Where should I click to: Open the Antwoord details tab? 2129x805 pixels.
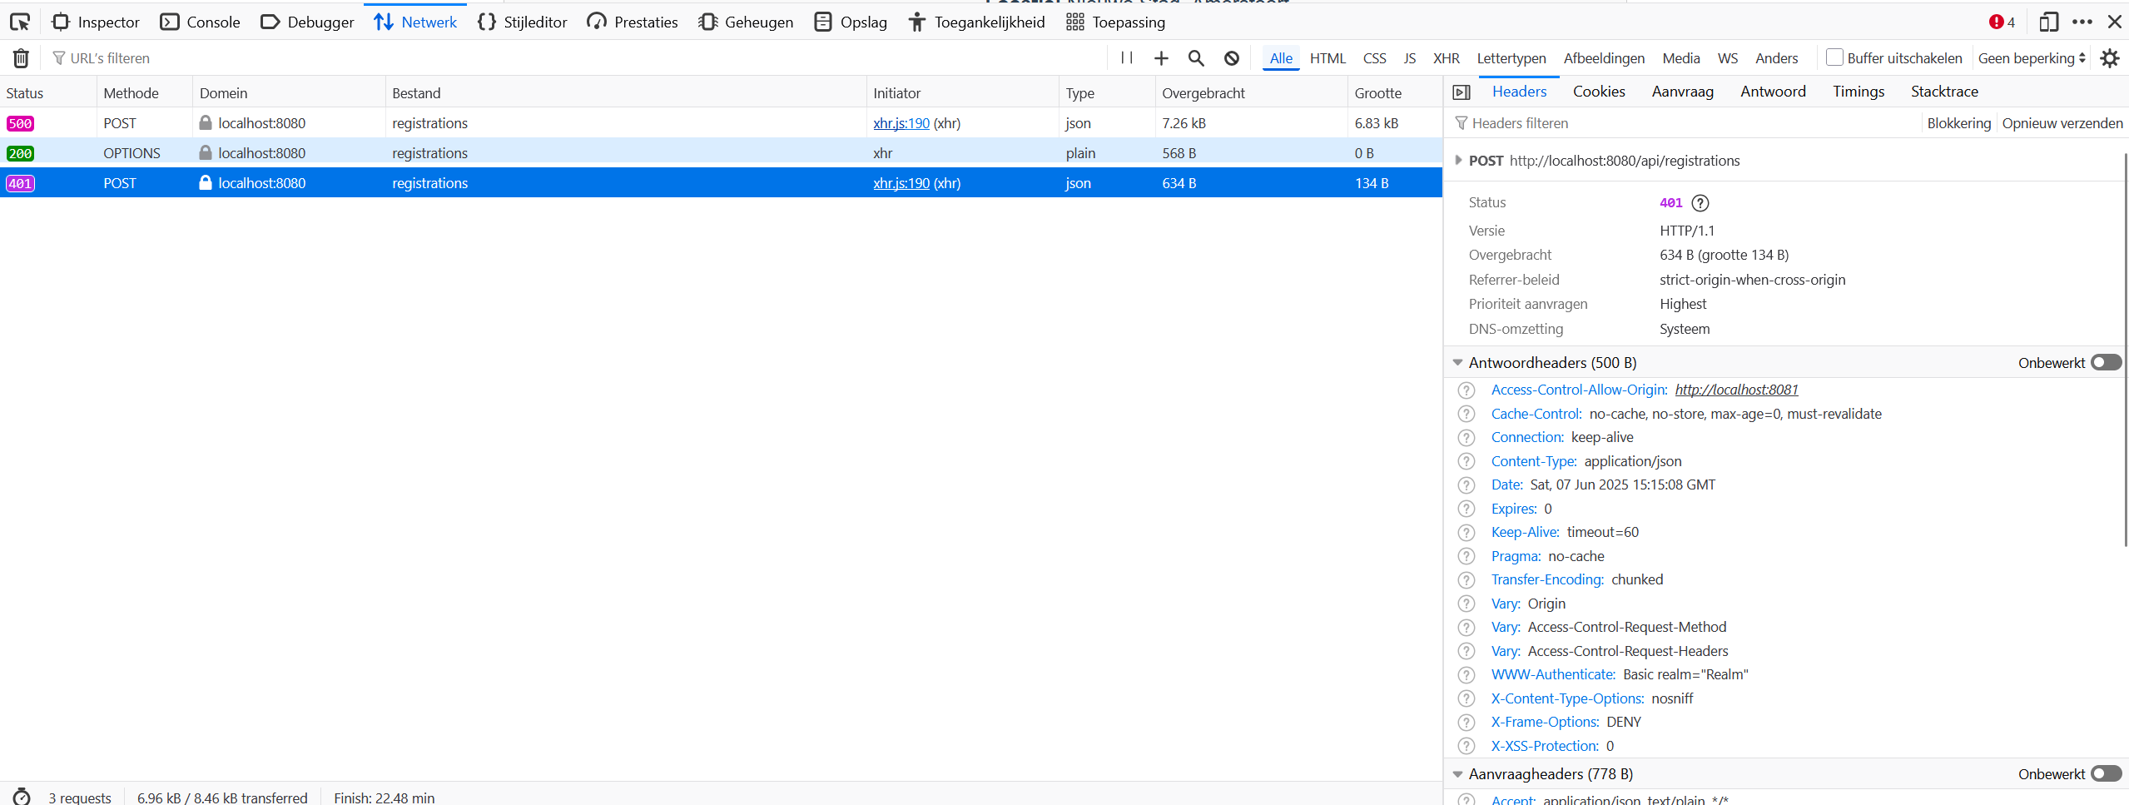point(1773,92)
